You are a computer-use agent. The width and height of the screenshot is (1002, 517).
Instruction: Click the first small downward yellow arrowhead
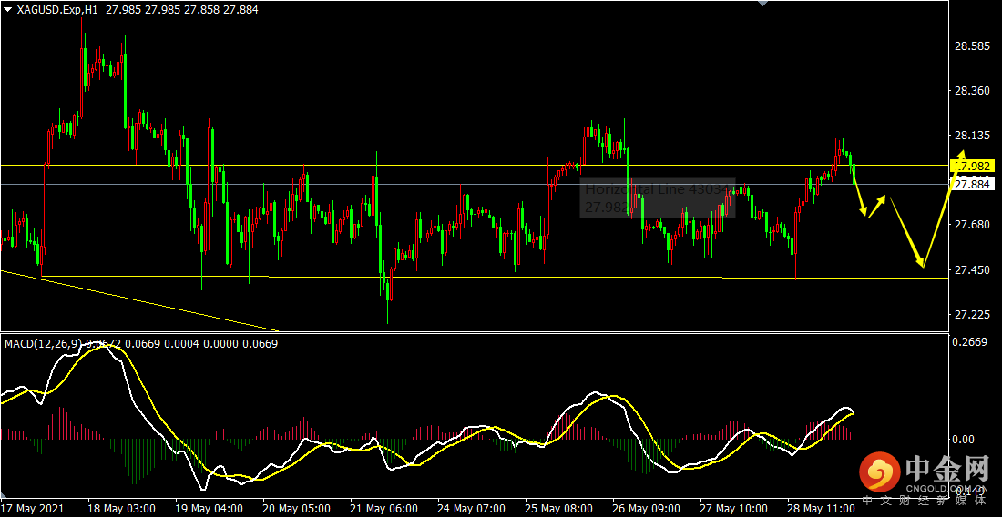(864, 213)
